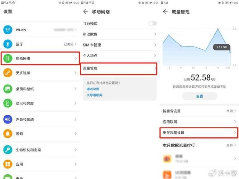The width and height of the screenshot is (239, 179).
Task: Tap the 1.19 GB chart tooltip
Action: (221, 47)
